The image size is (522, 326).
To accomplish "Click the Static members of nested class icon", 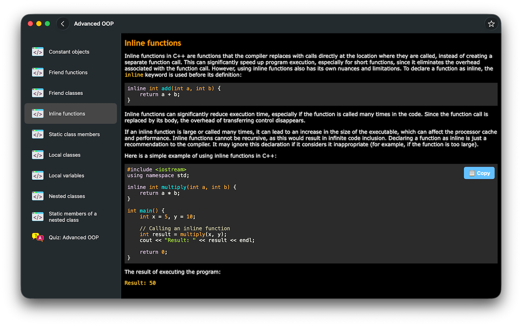I will click(38, 217).
